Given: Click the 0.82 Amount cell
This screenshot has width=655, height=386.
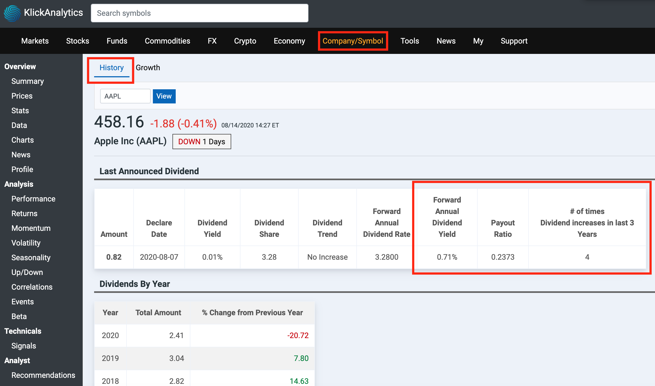Looking at the screenshot, I should 114,257.
